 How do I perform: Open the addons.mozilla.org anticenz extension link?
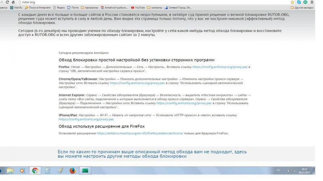pos(140,134)
